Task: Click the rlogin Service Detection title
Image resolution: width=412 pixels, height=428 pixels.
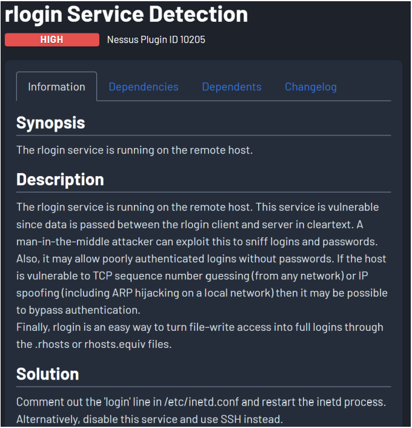Action: coord(126,15)
